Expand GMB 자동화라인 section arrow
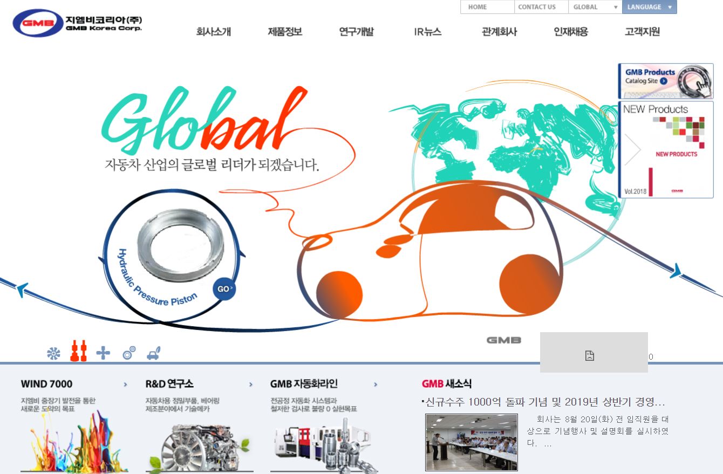The width and height of the screenshot is (723, 474). (x=376, y=384)
